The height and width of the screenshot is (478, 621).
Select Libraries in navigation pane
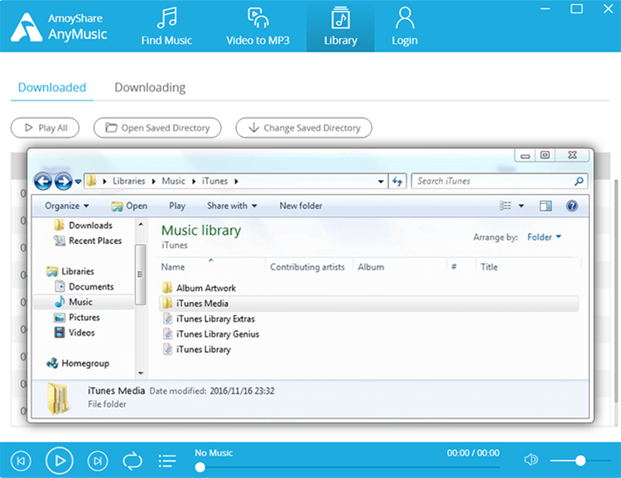(70, 271)
